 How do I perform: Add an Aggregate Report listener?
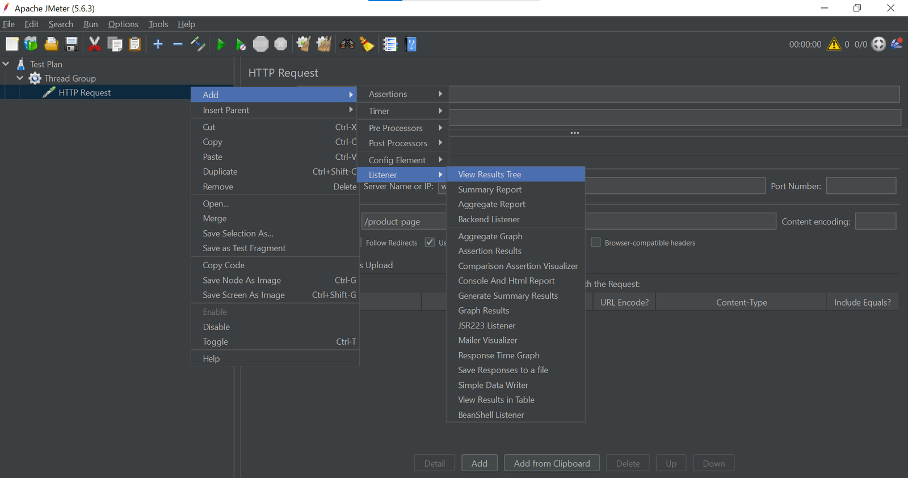tap(516, 204)
